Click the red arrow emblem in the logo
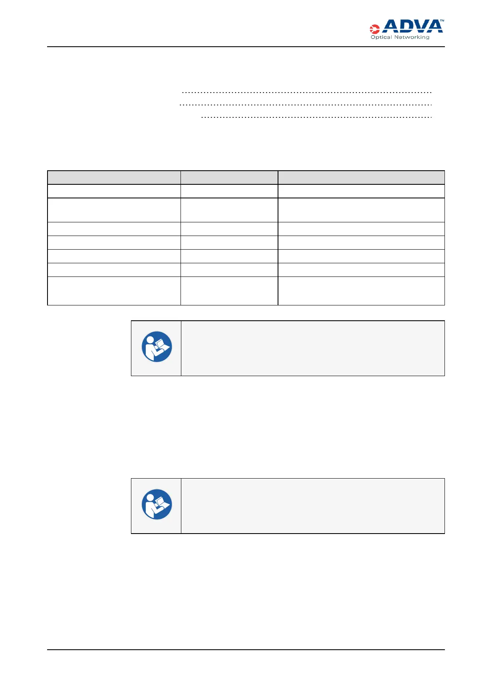 (x=374, y=29)
